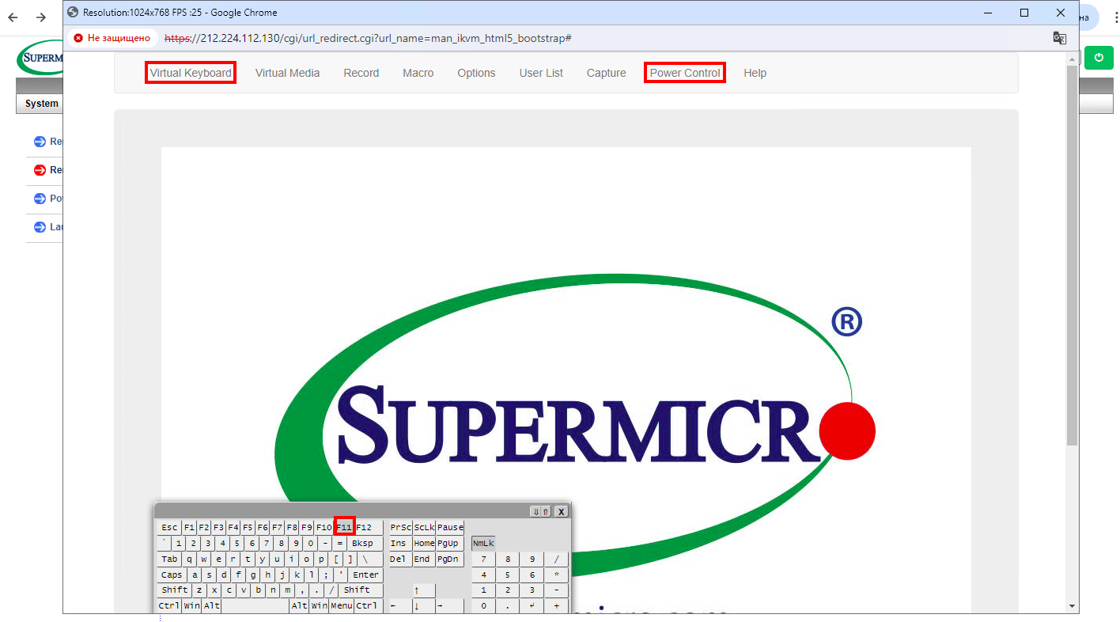Image resolution: width=1120 pixels, height=622 pixels.
Task: Click the 'z' key on virtual keyboard
Action: pyautogui.click(x=199, y=590)
